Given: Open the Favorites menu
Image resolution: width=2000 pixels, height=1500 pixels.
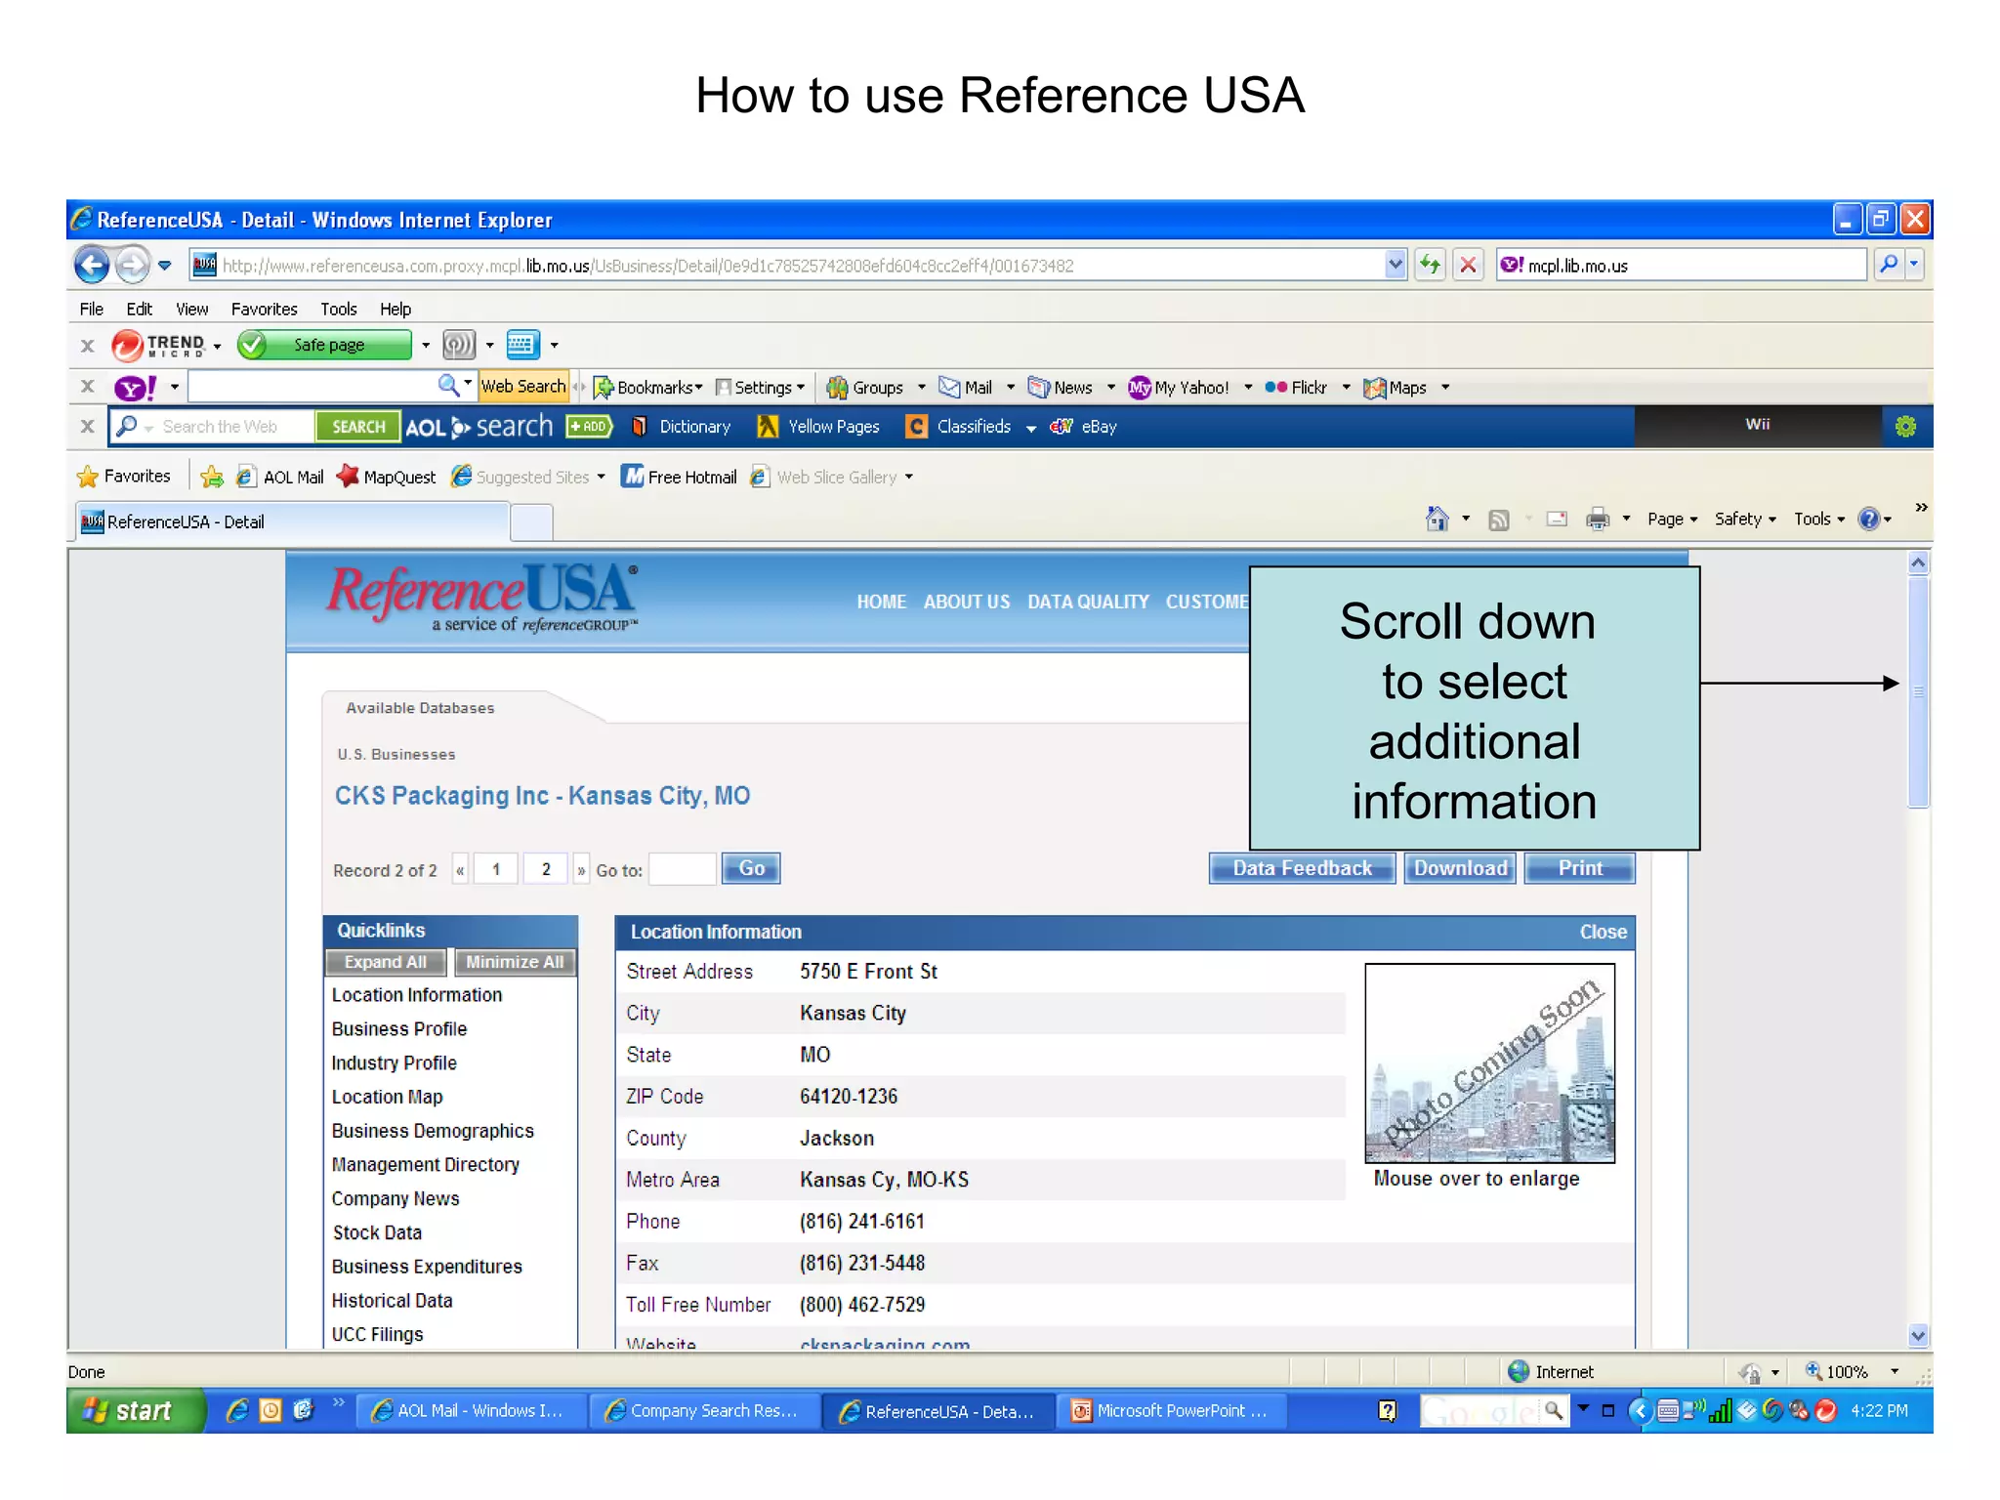Looking at the screenshot, I should click(264, 309).
